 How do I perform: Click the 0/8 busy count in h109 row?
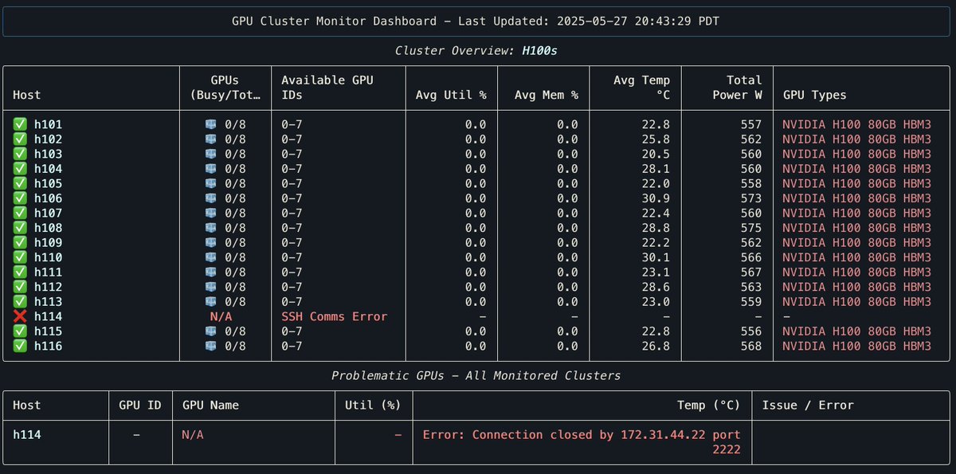235,243
